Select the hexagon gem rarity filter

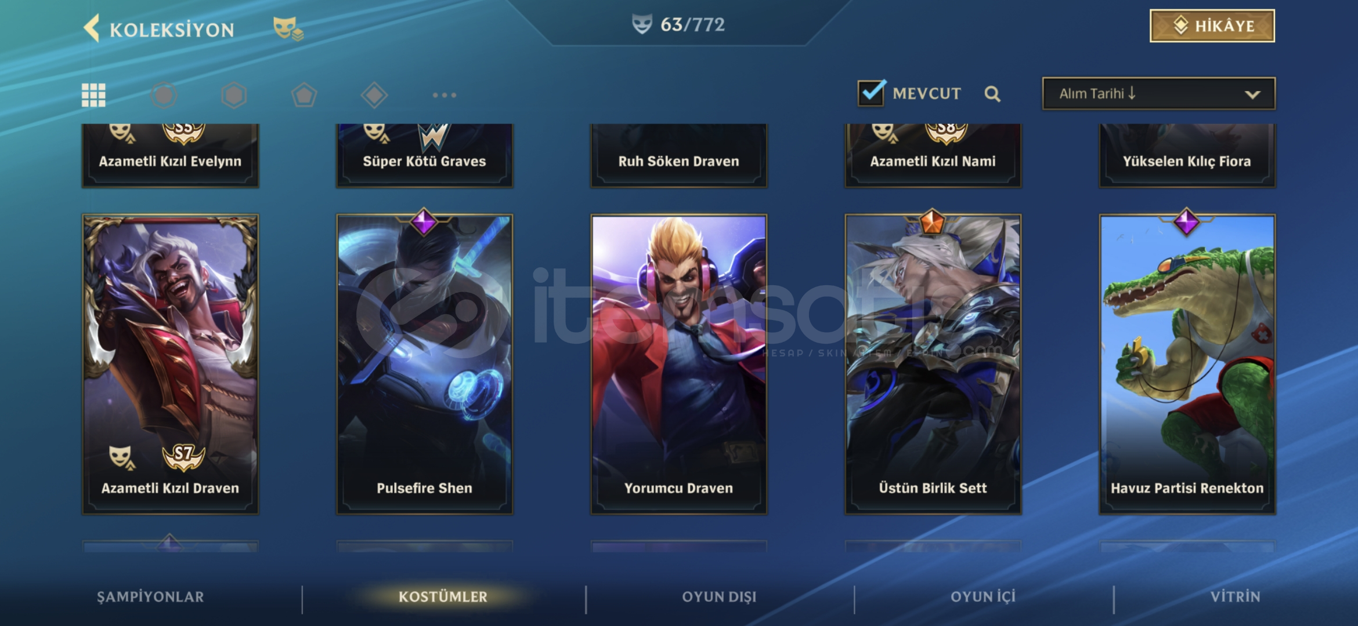[234, 95]
